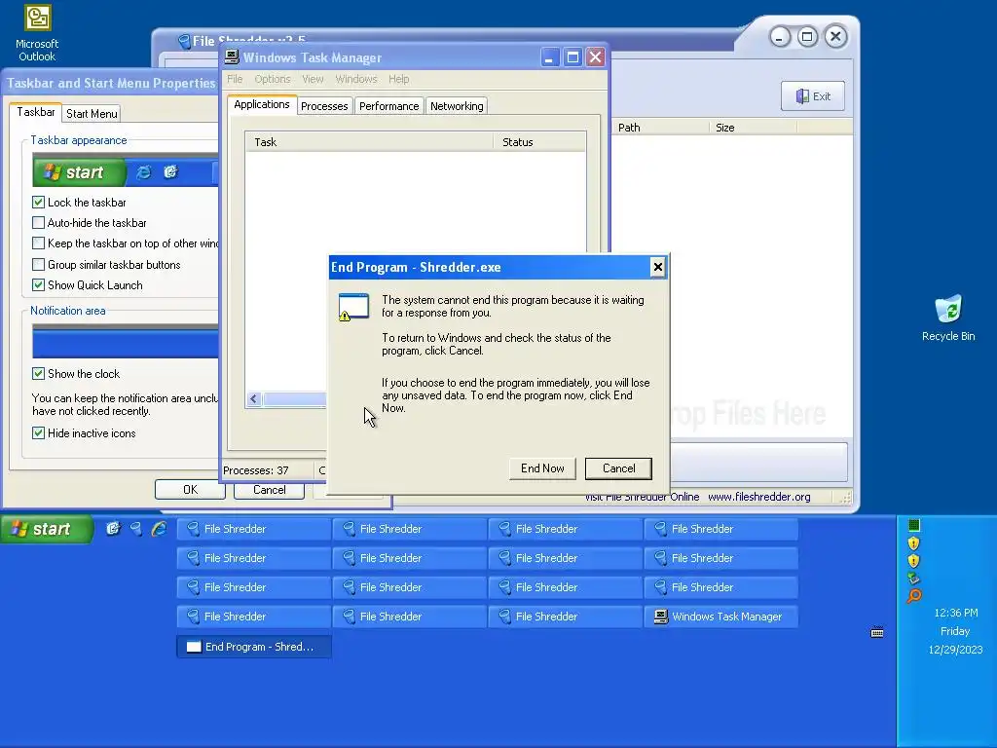Click Cancel in Taskbar and Start Menu Properties
This screenshot has height=748, width=997.
point(269,490)
